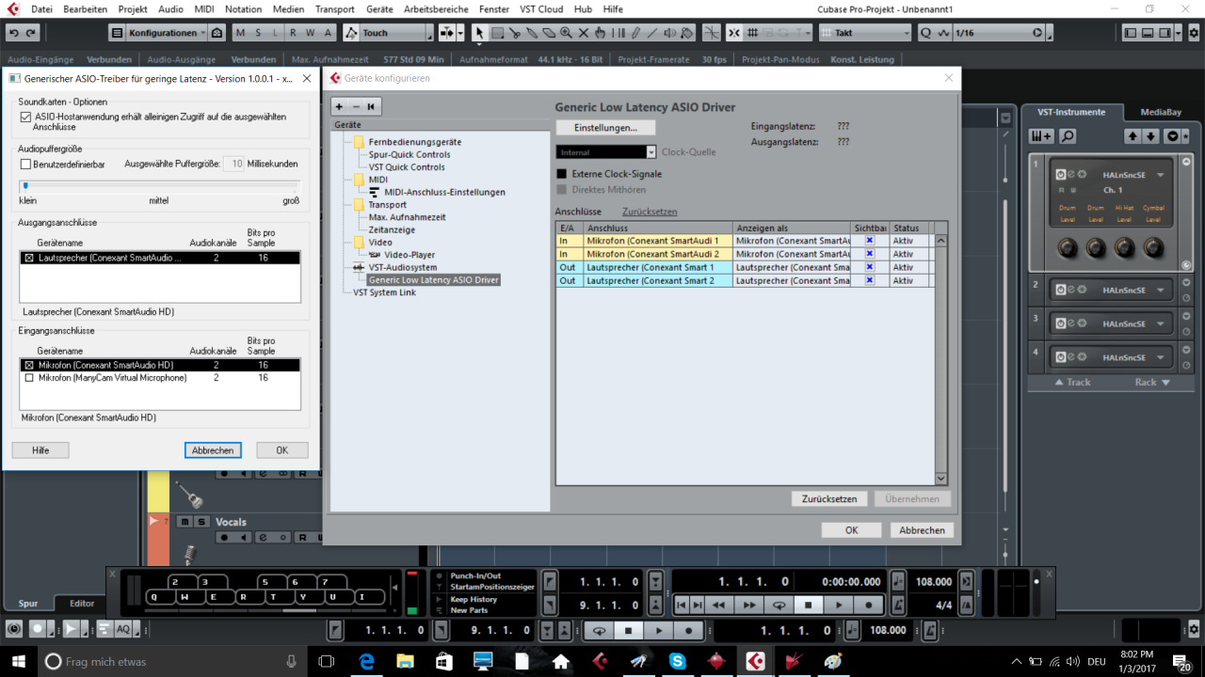Open instrument 1 HALnSncSE selector arrow

click(x=1161, y=175)
